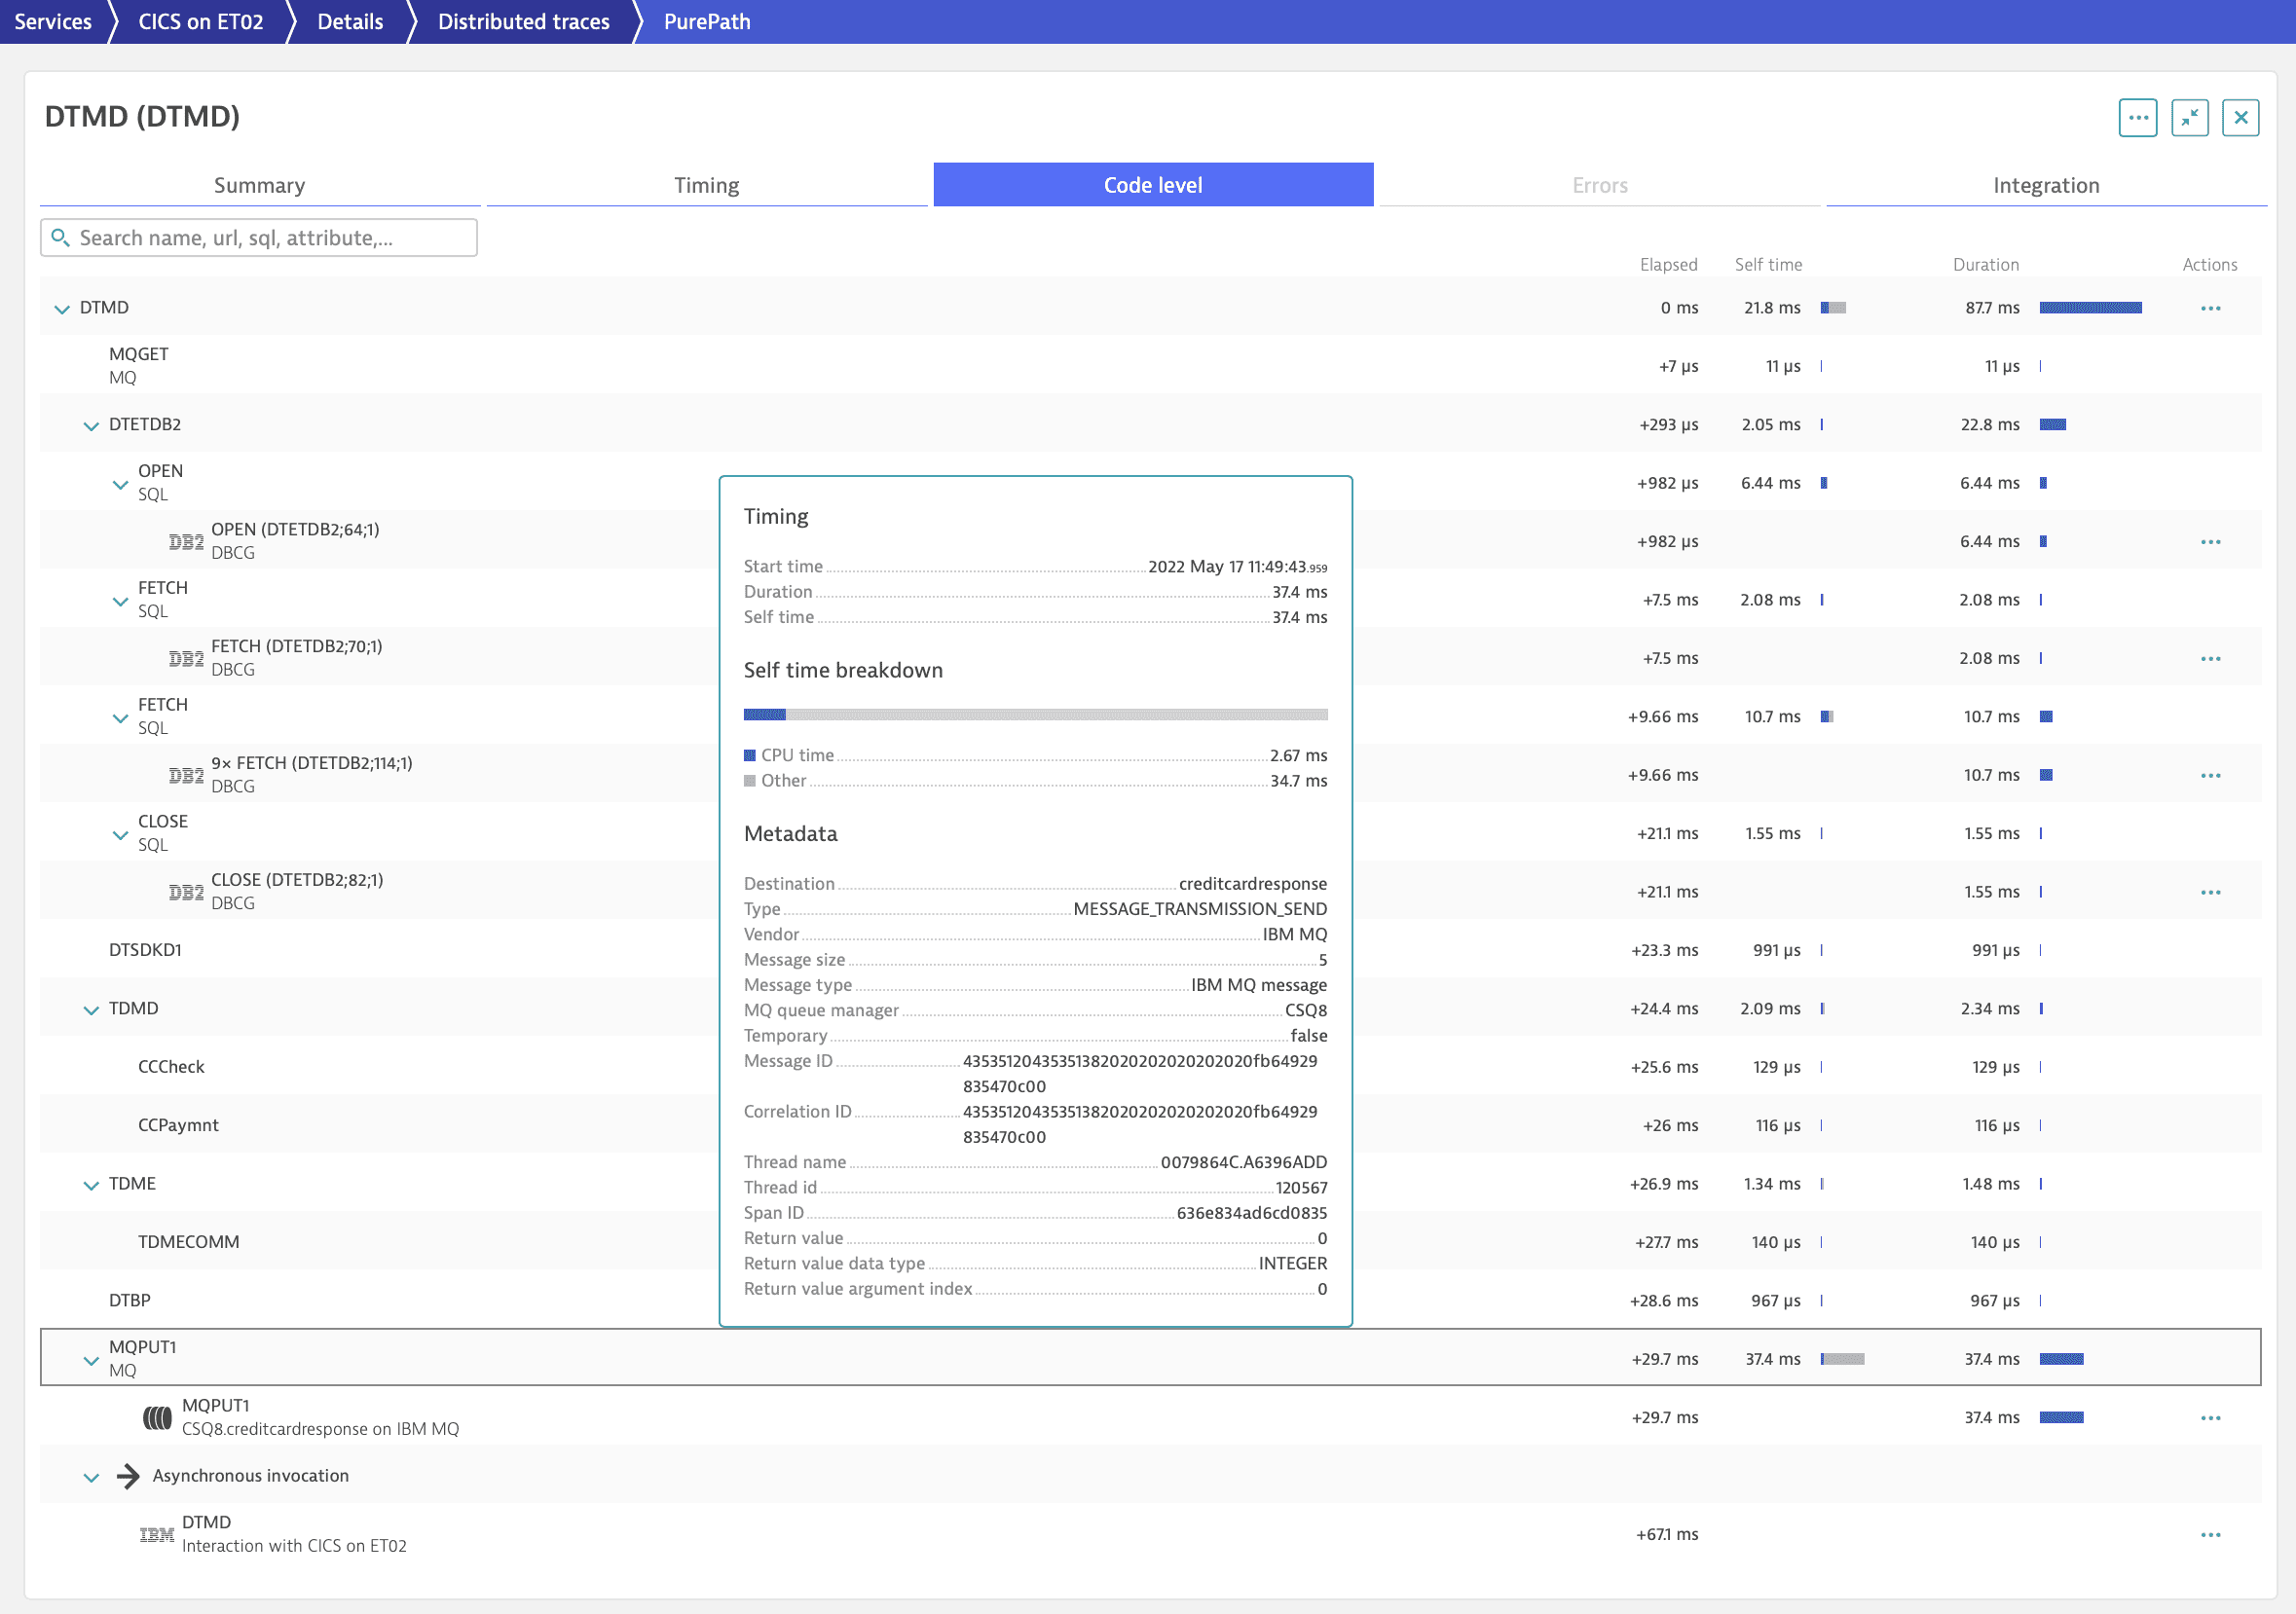
Task: Collapse the TDME node
Action: click(91, 1185)
